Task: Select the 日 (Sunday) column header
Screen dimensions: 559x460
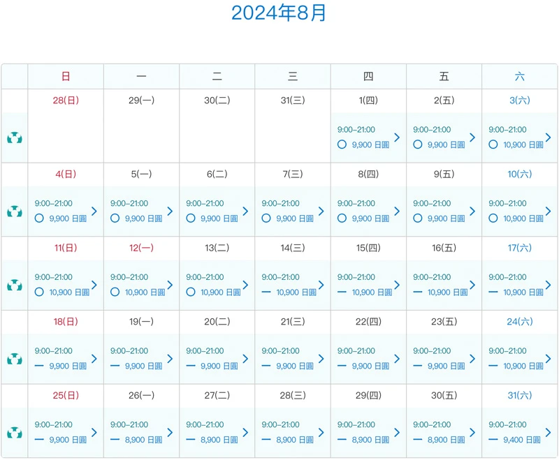Action: click(x=66, y=77)
